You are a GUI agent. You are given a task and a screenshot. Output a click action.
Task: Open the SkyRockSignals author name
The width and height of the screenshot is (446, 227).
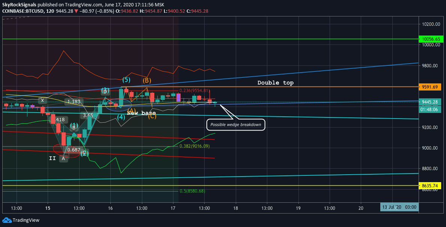coord(20,5)
